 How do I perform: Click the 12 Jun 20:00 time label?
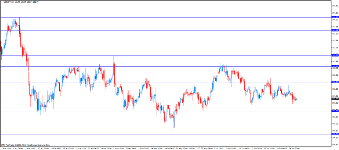tap(256, 149)
